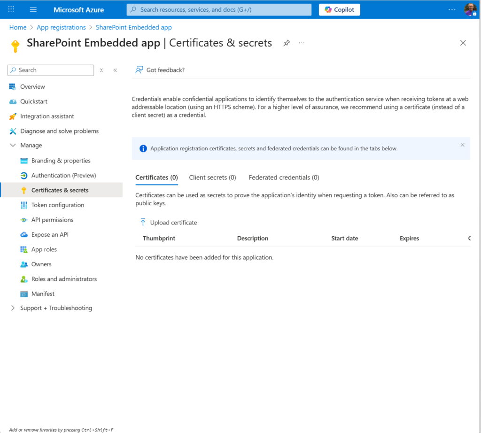The image size is (481, 433).
Task: Expand Support + Troubleshooting section
Action: 13,308
